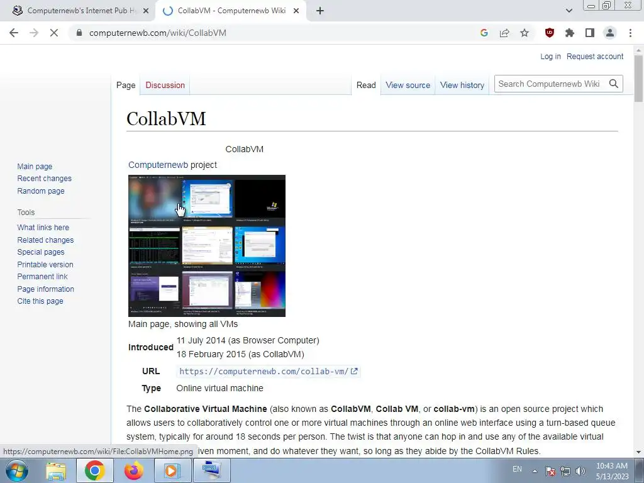Image resolution: width=644 pixels, height=483 pixels.
Task: Open Windows Explorer from taskbar
Action: coord(56,470)
